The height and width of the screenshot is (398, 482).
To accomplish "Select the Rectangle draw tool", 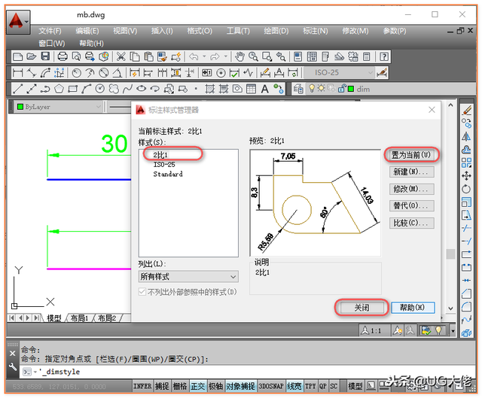I will pyautogui.click(x=72, y=89).
